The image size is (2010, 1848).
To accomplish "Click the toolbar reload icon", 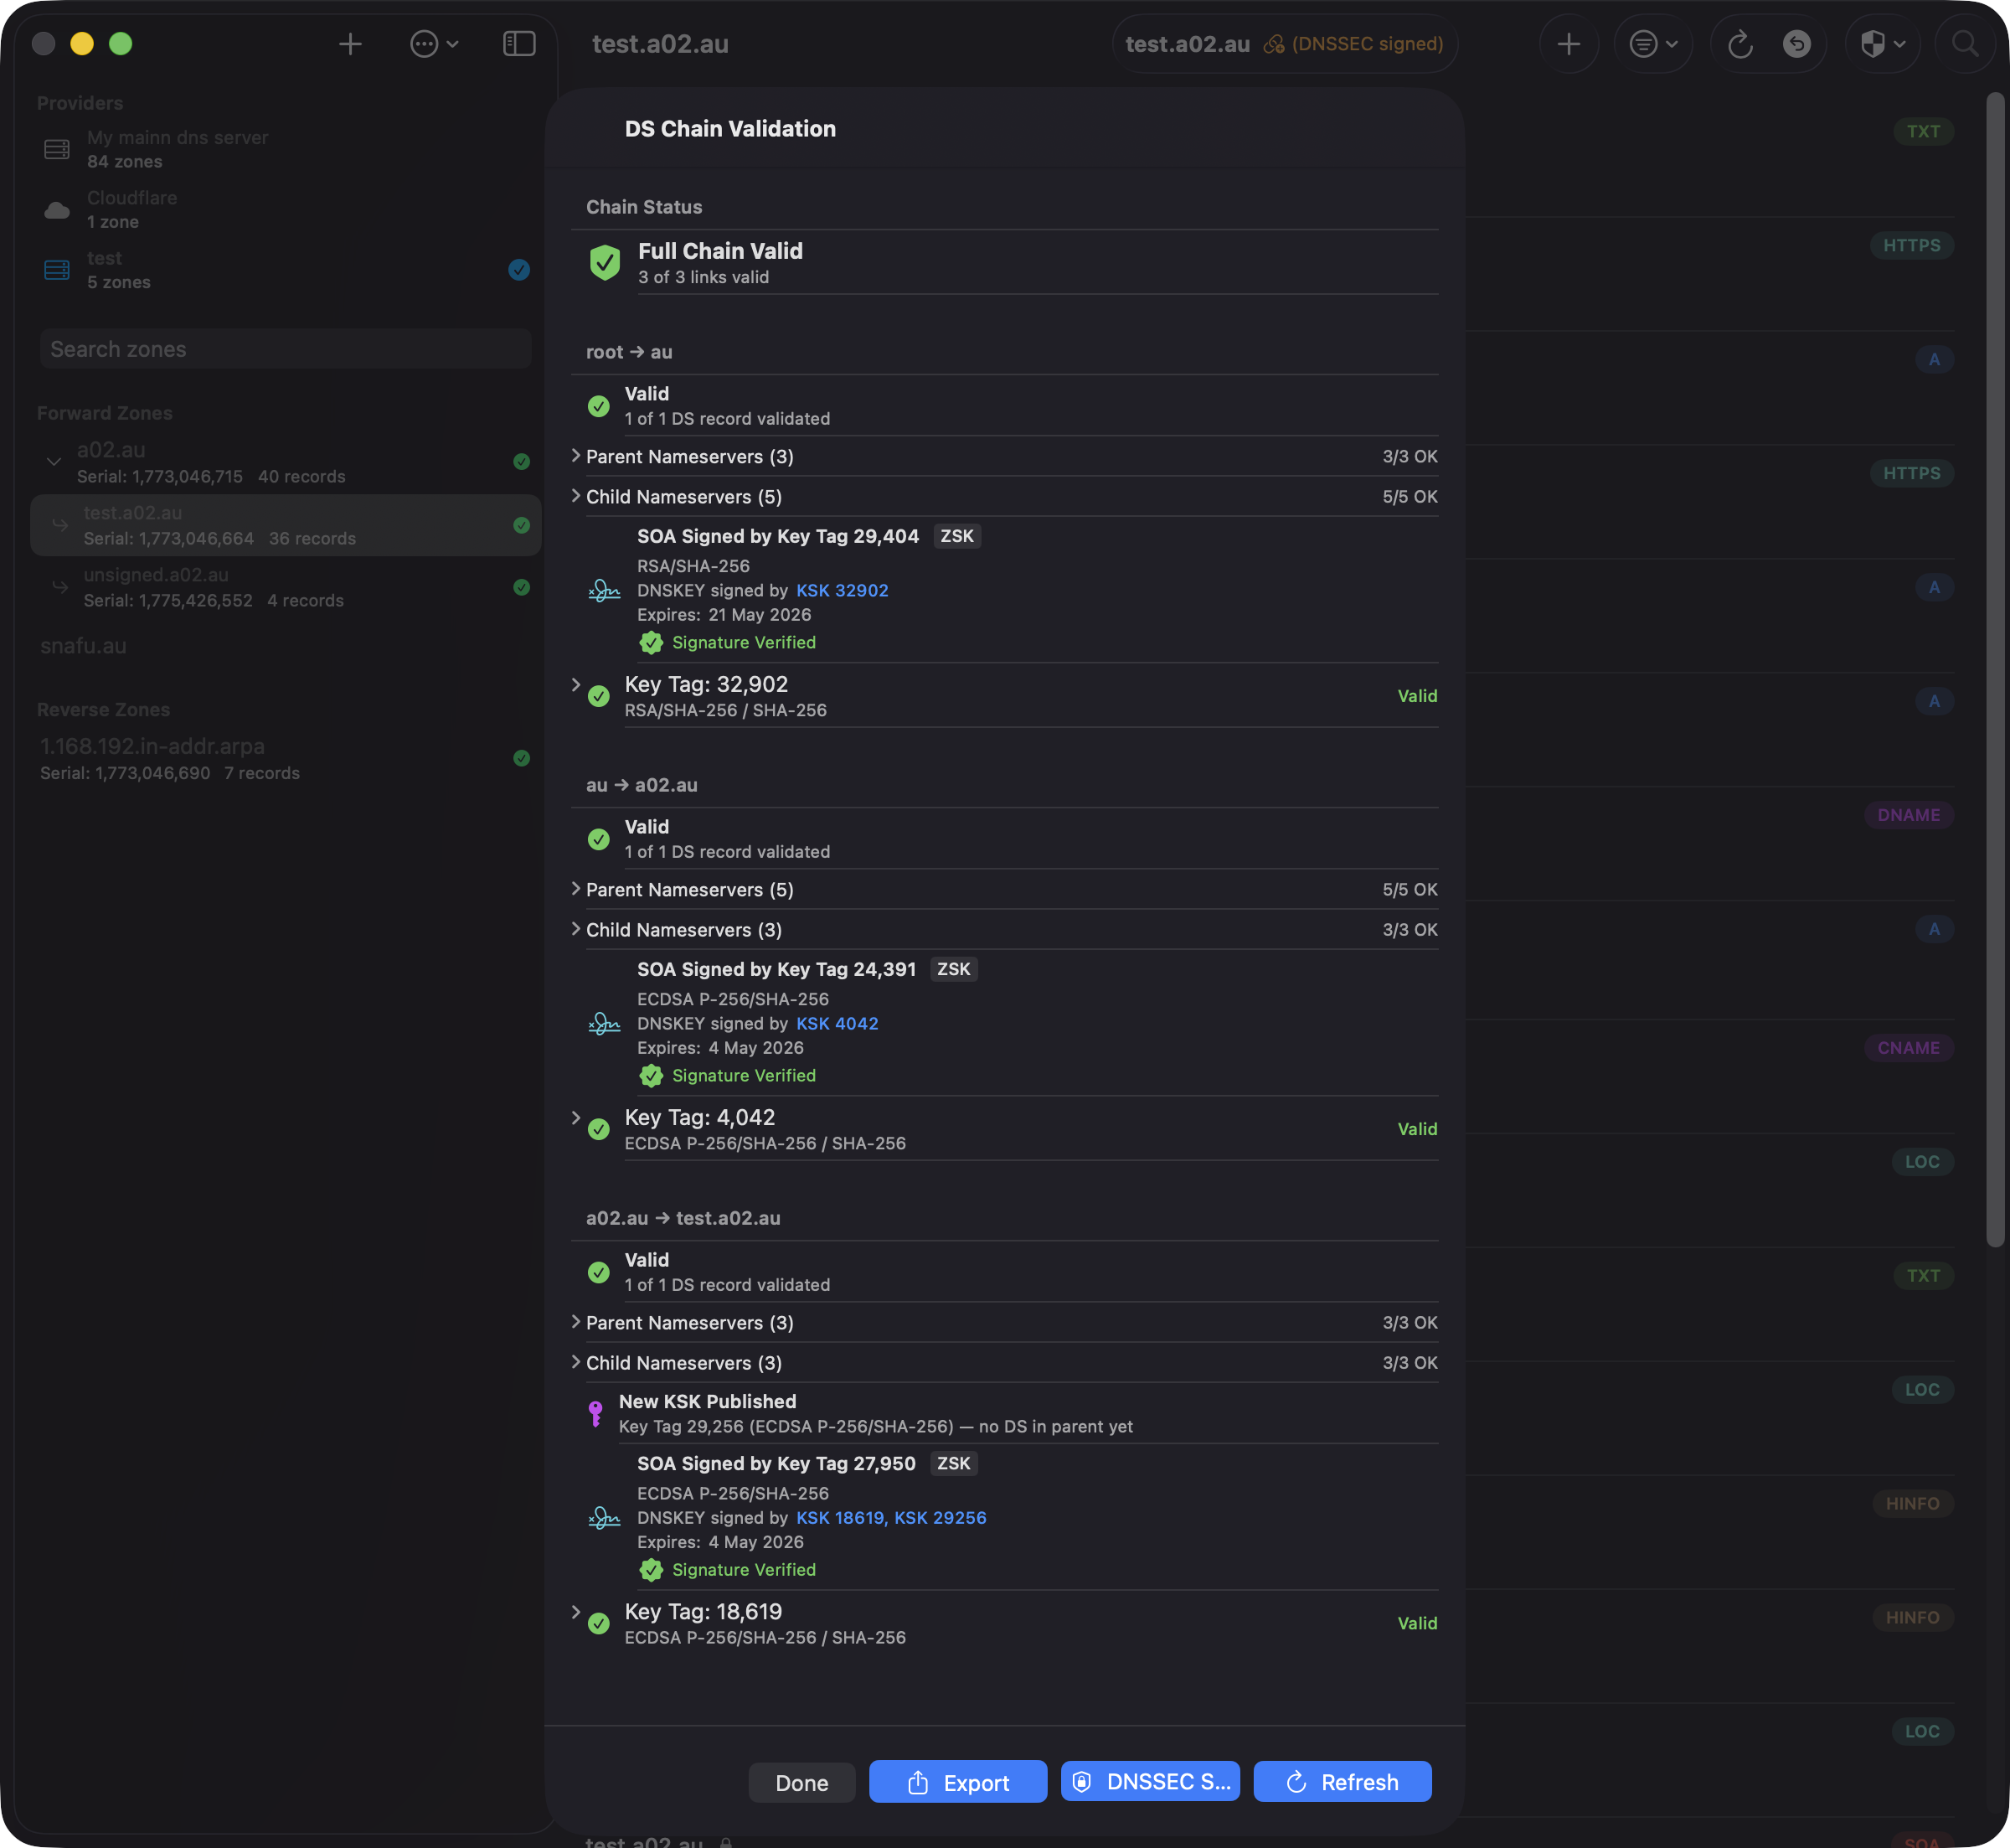I will [x=1740, y=44].
